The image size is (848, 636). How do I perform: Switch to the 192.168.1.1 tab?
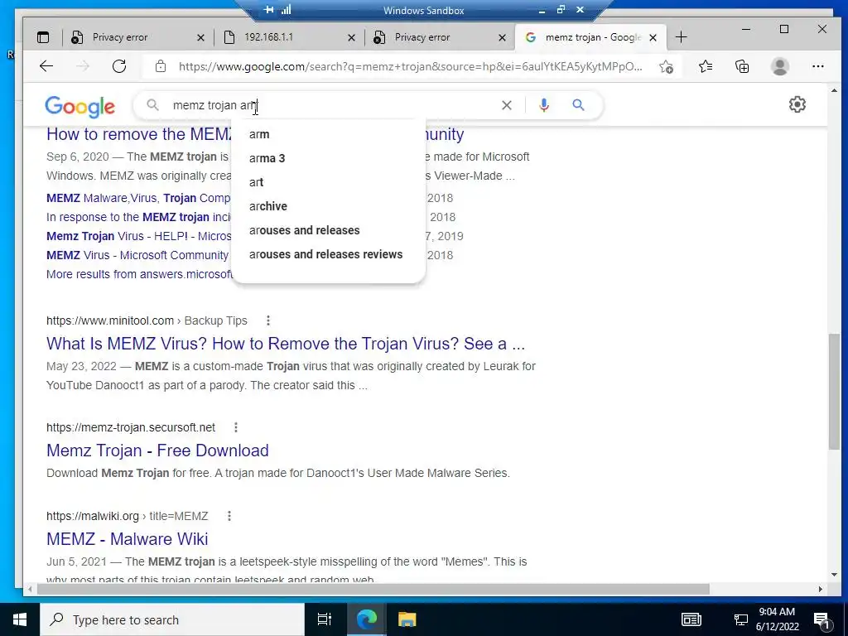point(269,37)
